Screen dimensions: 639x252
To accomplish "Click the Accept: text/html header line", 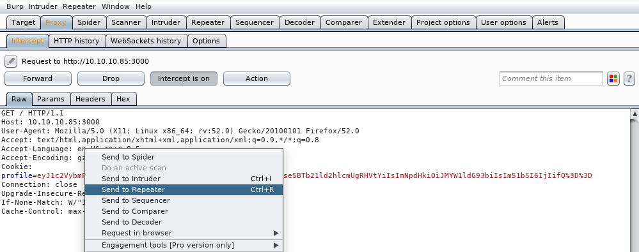I will (160, 140).
